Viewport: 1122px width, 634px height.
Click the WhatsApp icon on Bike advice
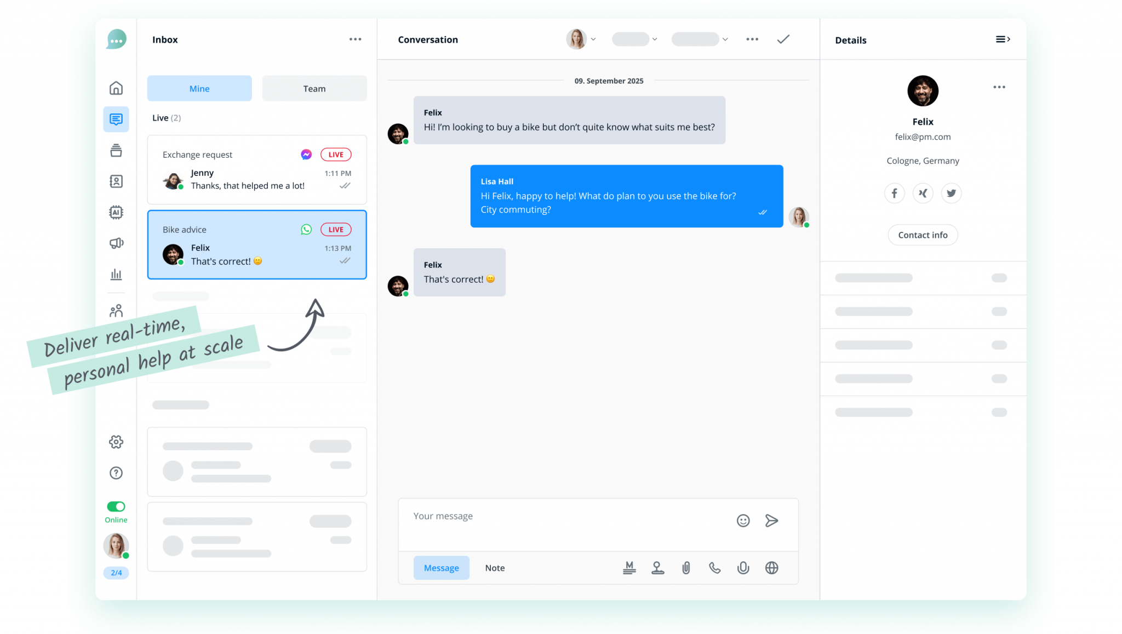click(x=306, y=230)
